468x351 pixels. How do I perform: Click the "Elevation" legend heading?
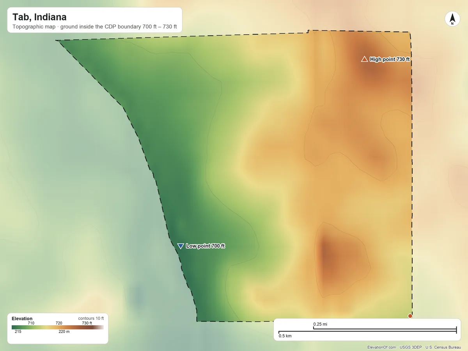[x=22, y=319]
